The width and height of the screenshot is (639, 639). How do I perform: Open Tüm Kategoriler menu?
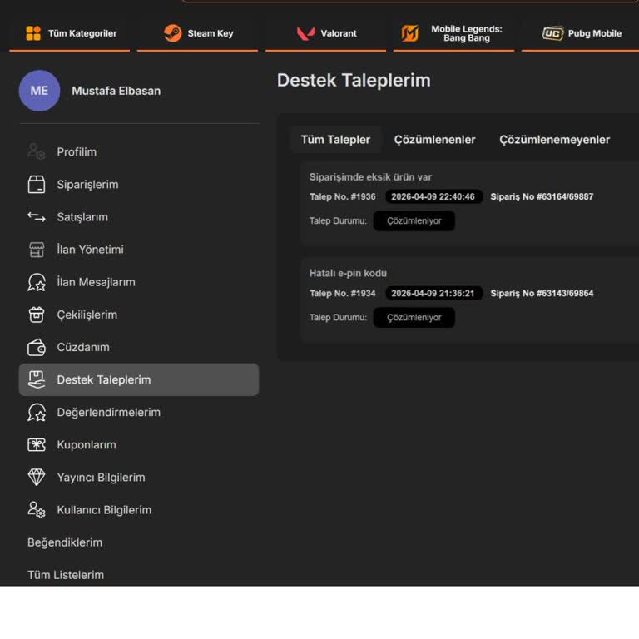[x=70, y=34]
